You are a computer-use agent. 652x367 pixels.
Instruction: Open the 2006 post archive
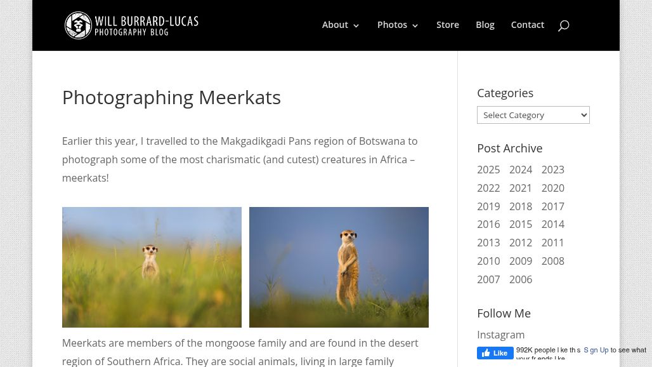click(520, 279)
